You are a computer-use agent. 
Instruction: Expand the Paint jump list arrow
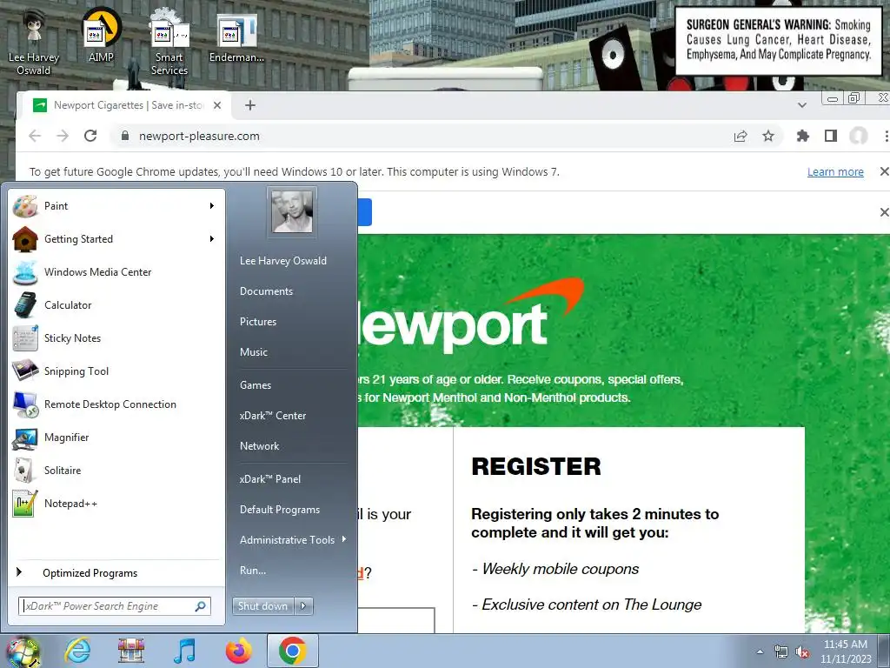tap(212, 205)
